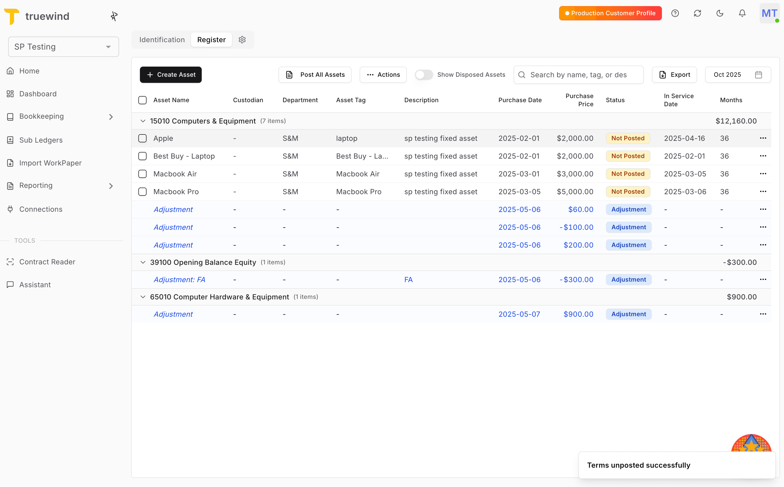This screenshot has width=784, height=487.
Task: Refresh data using the sync icon
Action: 697,13
